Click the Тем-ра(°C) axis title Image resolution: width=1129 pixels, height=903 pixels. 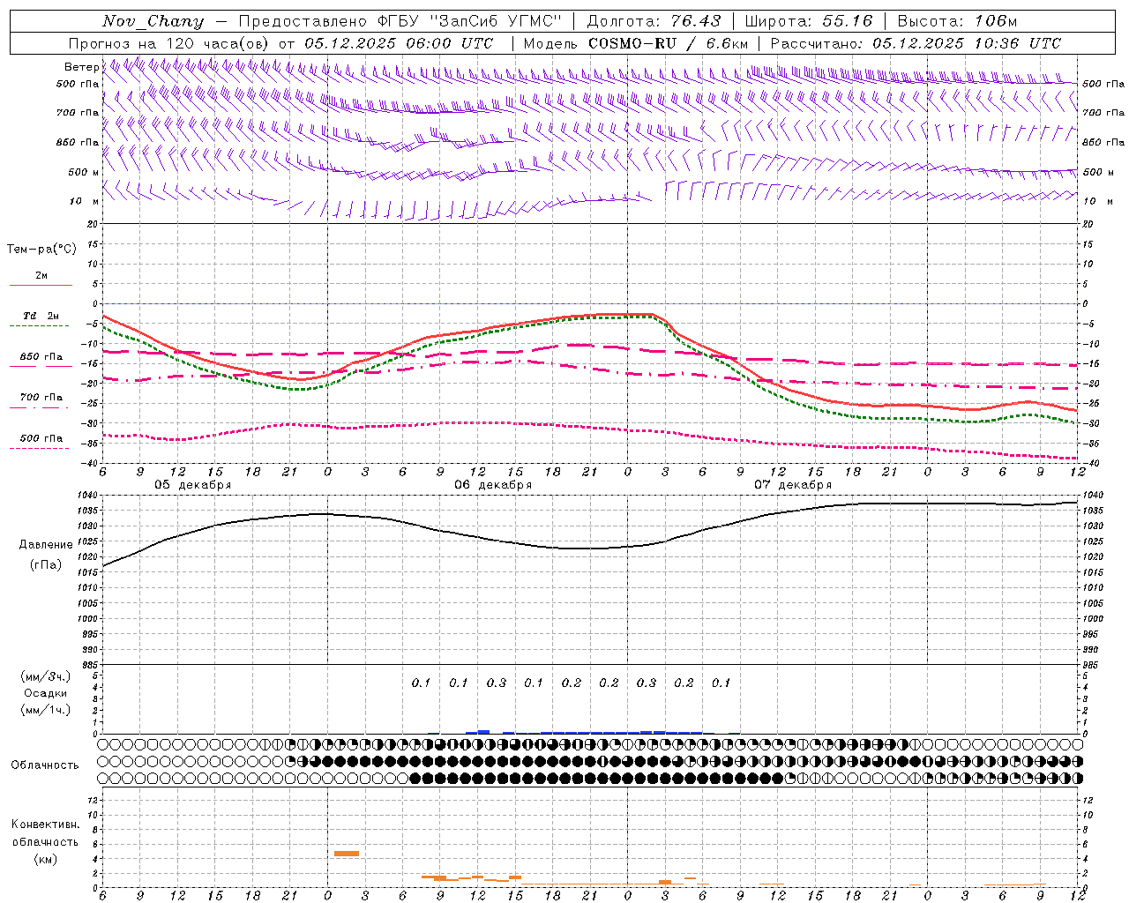tap(41, 249)
